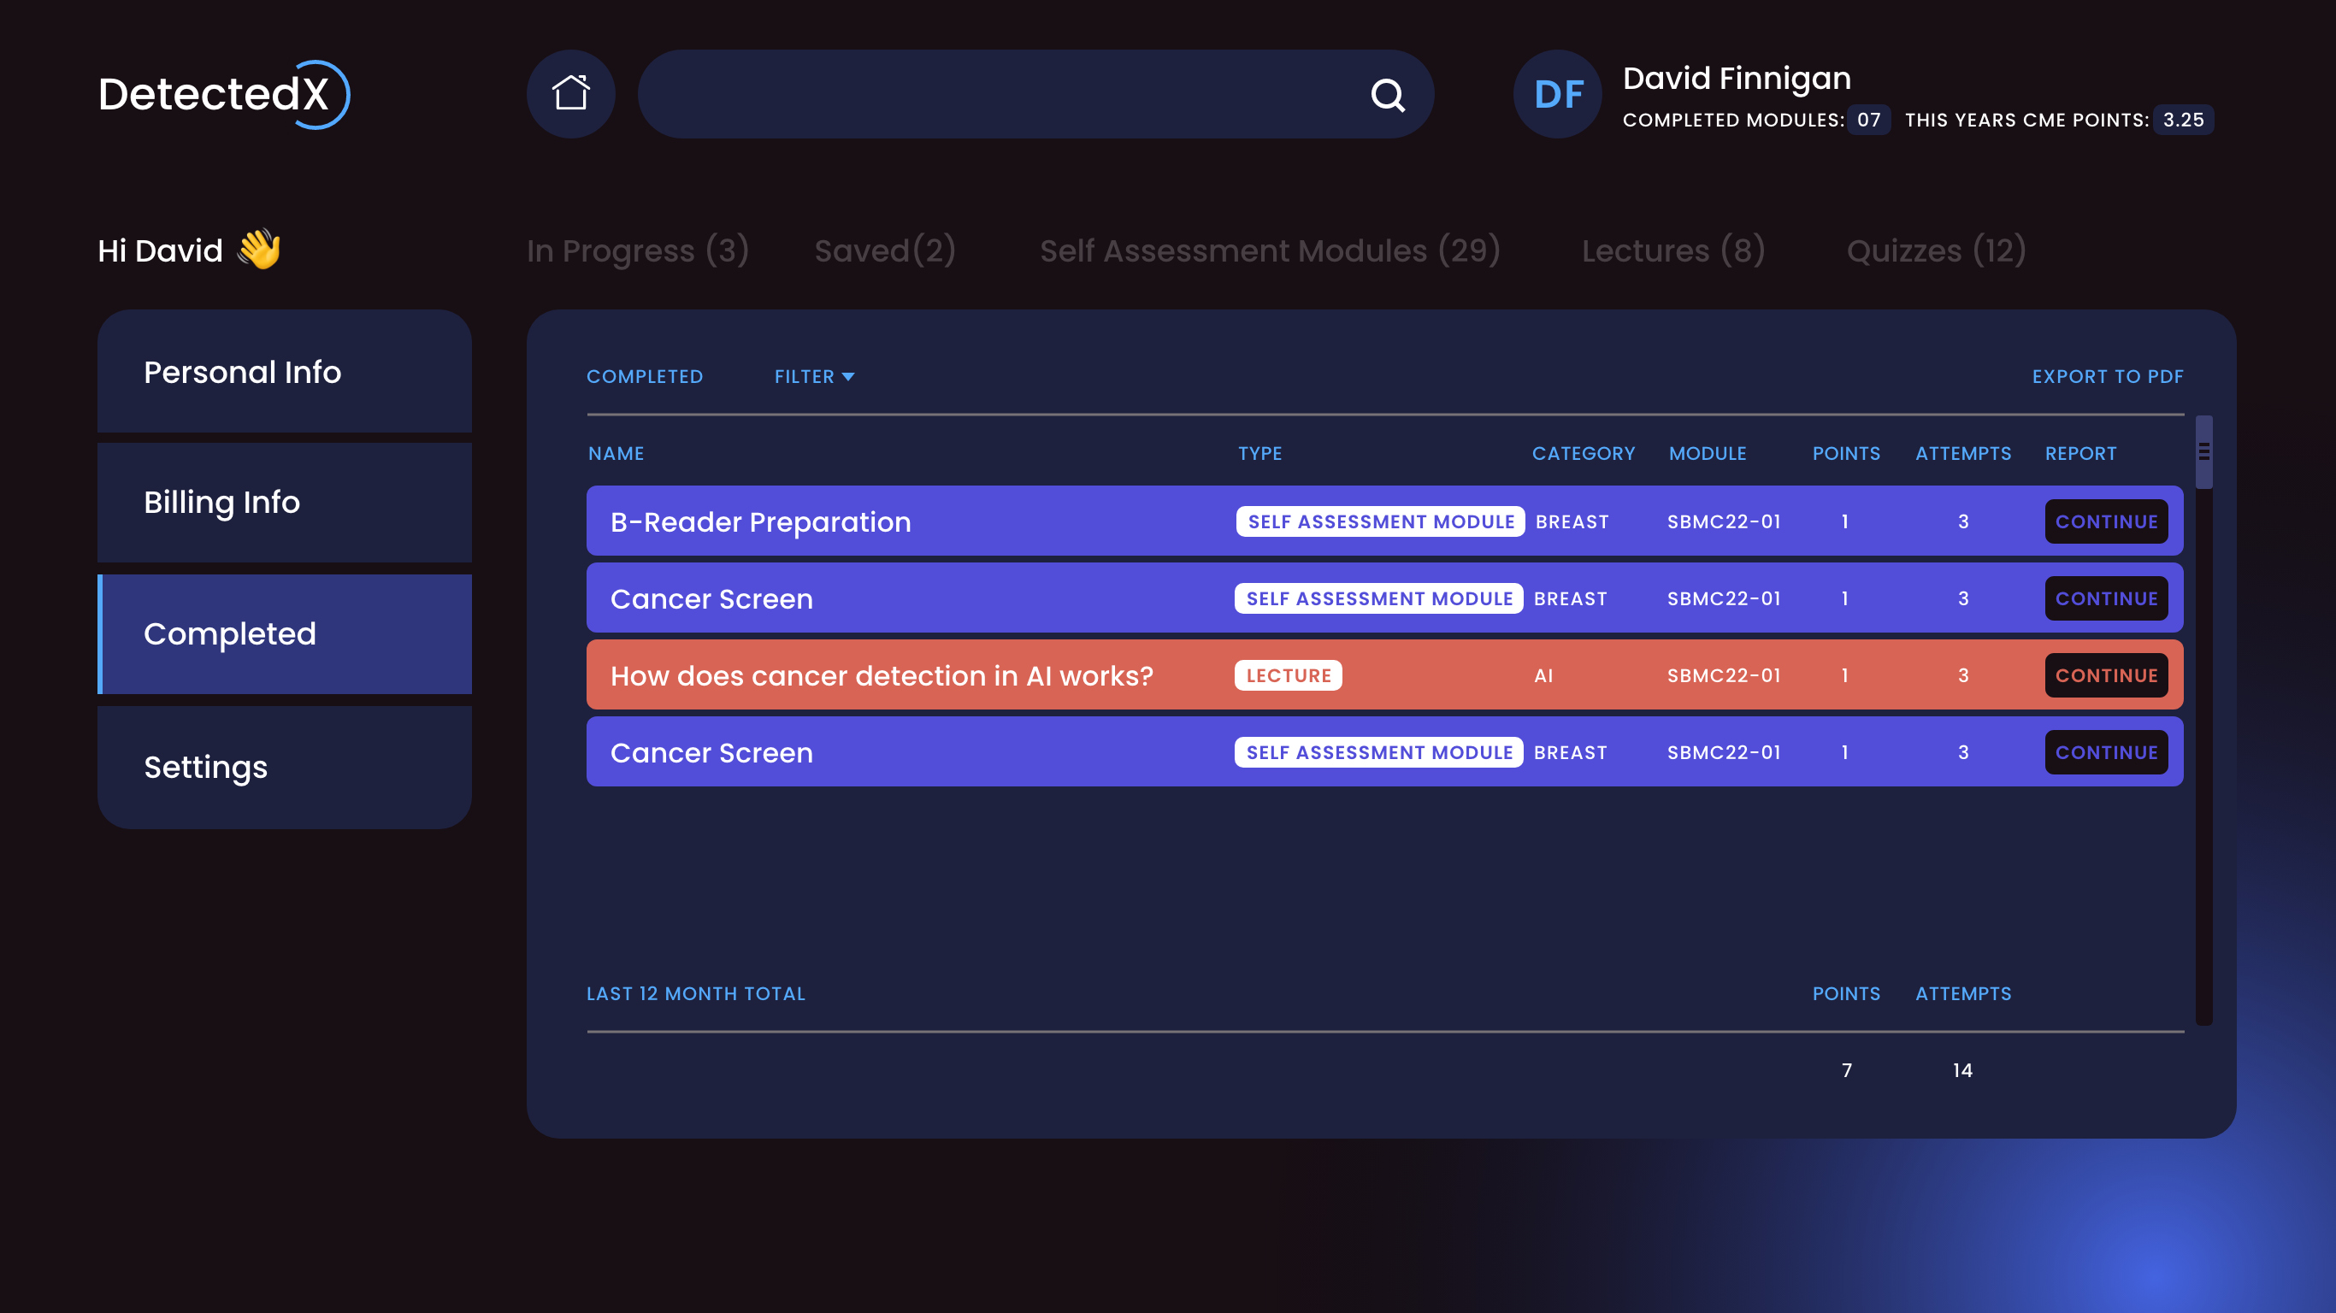Go to Quizzes (12) tab

pos(1936,250)
